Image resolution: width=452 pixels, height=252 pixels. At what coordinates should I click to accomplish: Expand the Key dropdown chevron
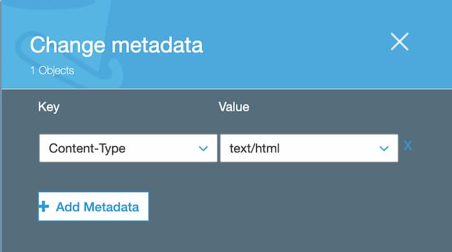pyautogui.click(x=203, y=148)
